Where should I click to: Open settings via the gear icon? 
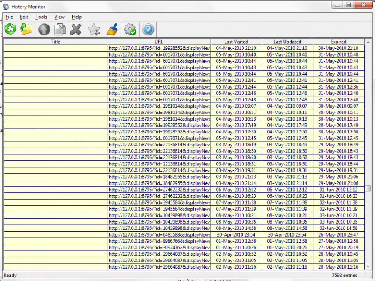[x=130, y=30]
